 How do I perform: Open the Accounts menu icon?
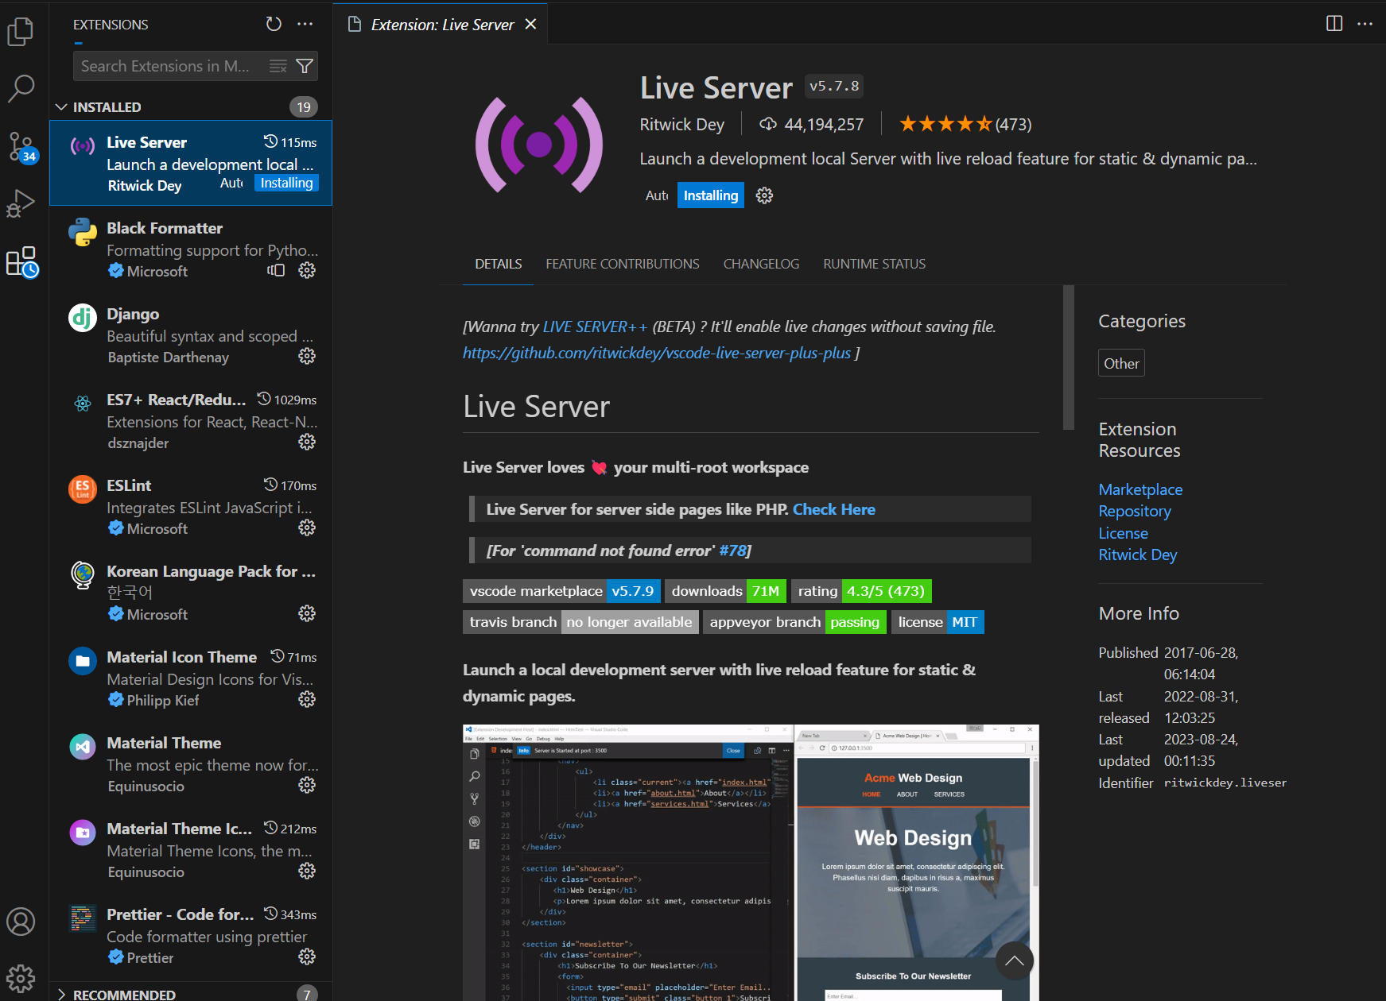click(21, 922)
